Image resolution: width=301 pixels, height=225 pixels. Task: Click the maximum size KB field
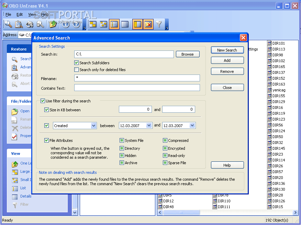click(x=179, y=109)
